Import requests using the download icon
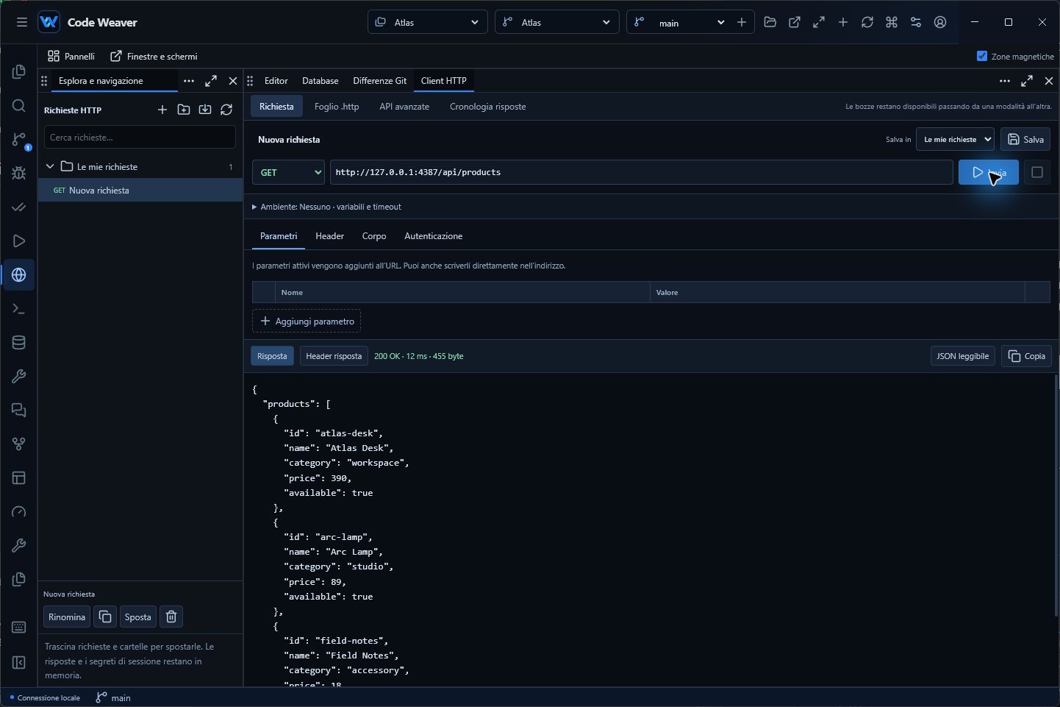 coord(205,110)
